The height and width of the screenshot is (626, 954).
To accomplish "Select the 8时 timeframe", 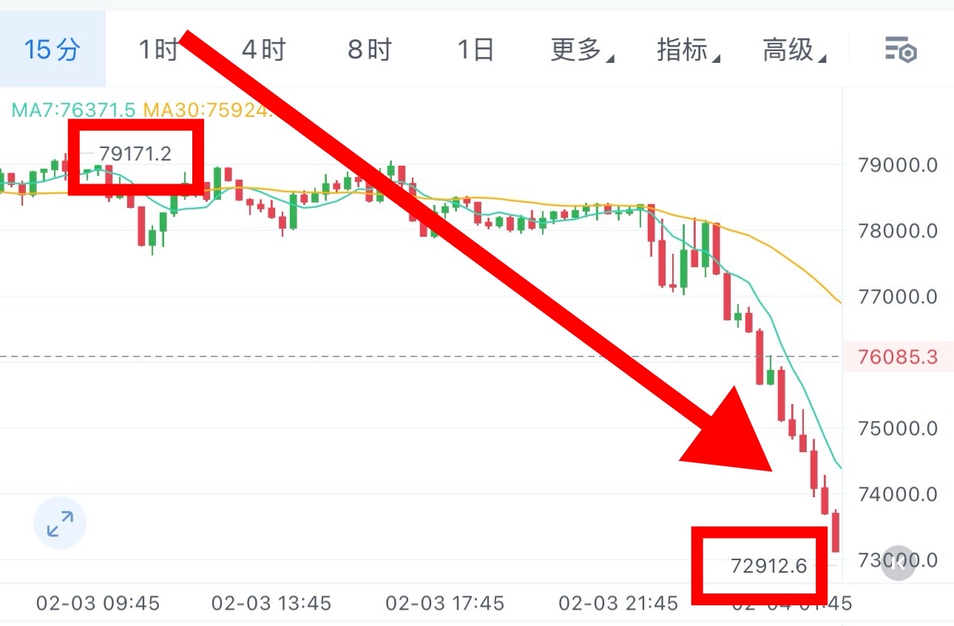I will pos(370,50).
